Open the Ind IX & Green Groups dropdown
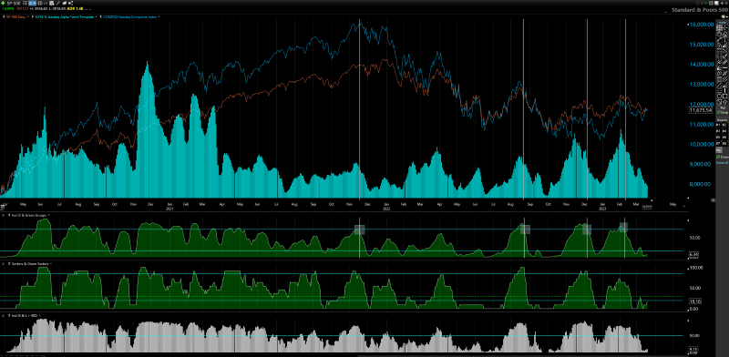729x357 pixels. pyautogui.click(x=49, y=215)
